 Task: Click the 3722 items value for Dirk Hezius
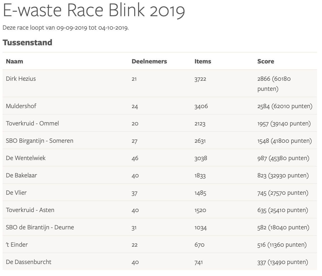[200, 79]
